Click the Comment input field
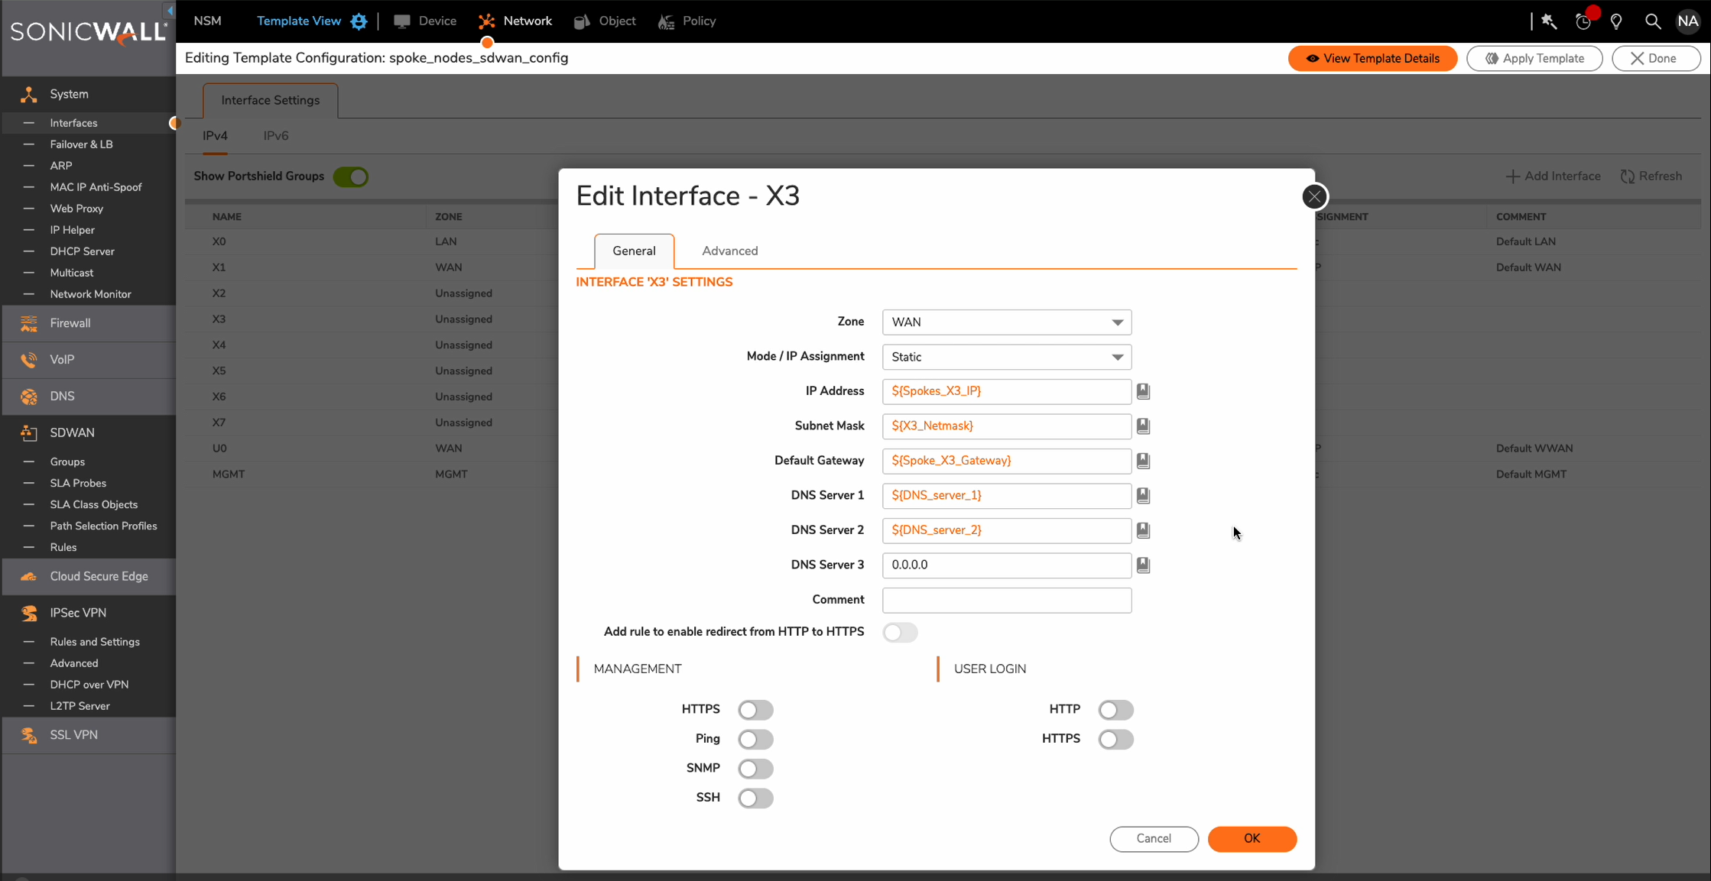 (1006, 601)
